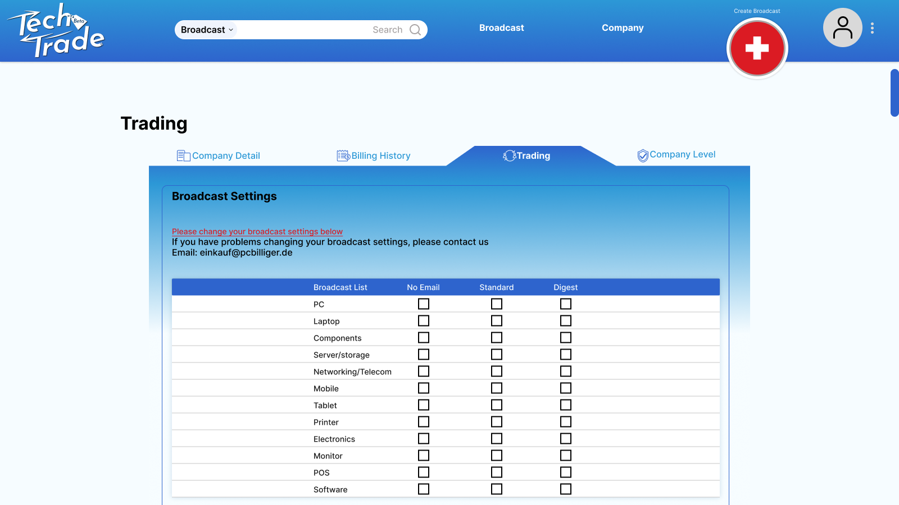
Task: Click the Tech Trade logo
Action: [x=56, y=31]
